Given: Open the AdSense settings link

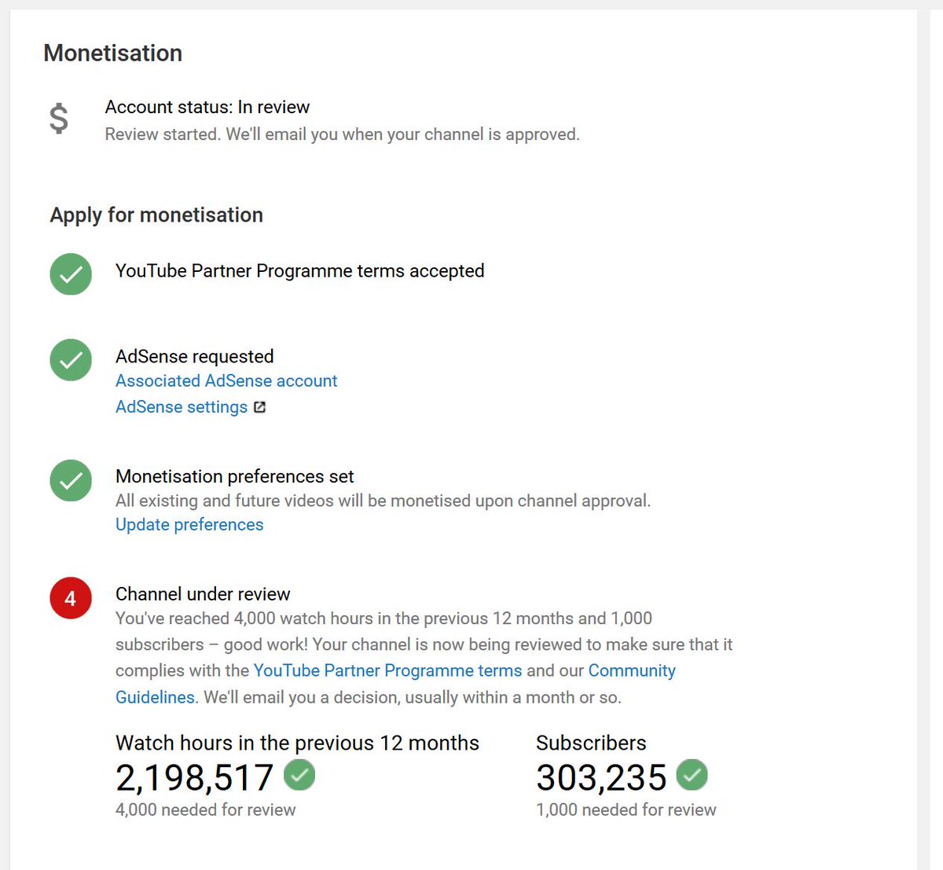Looking at the screenshot, I should 182,407.
